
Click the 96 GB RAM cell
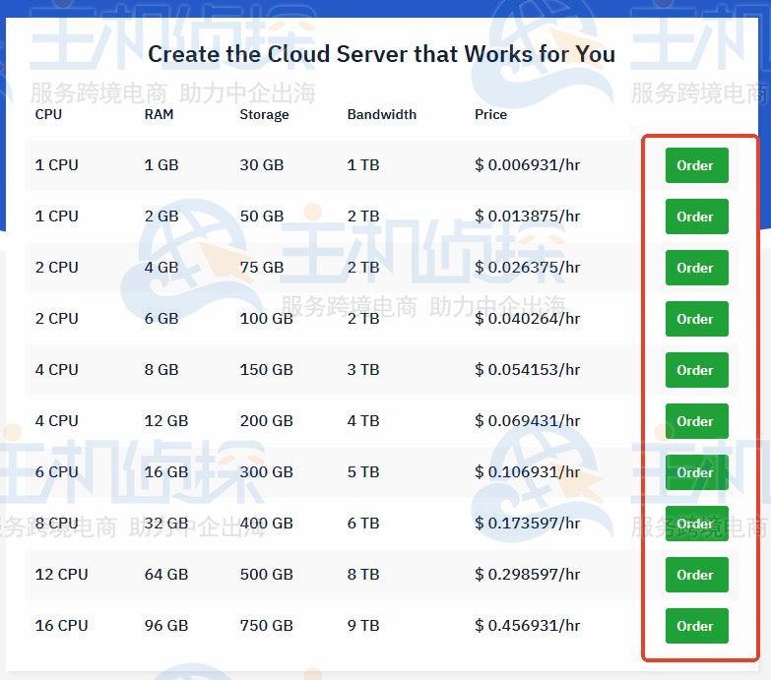166,625
